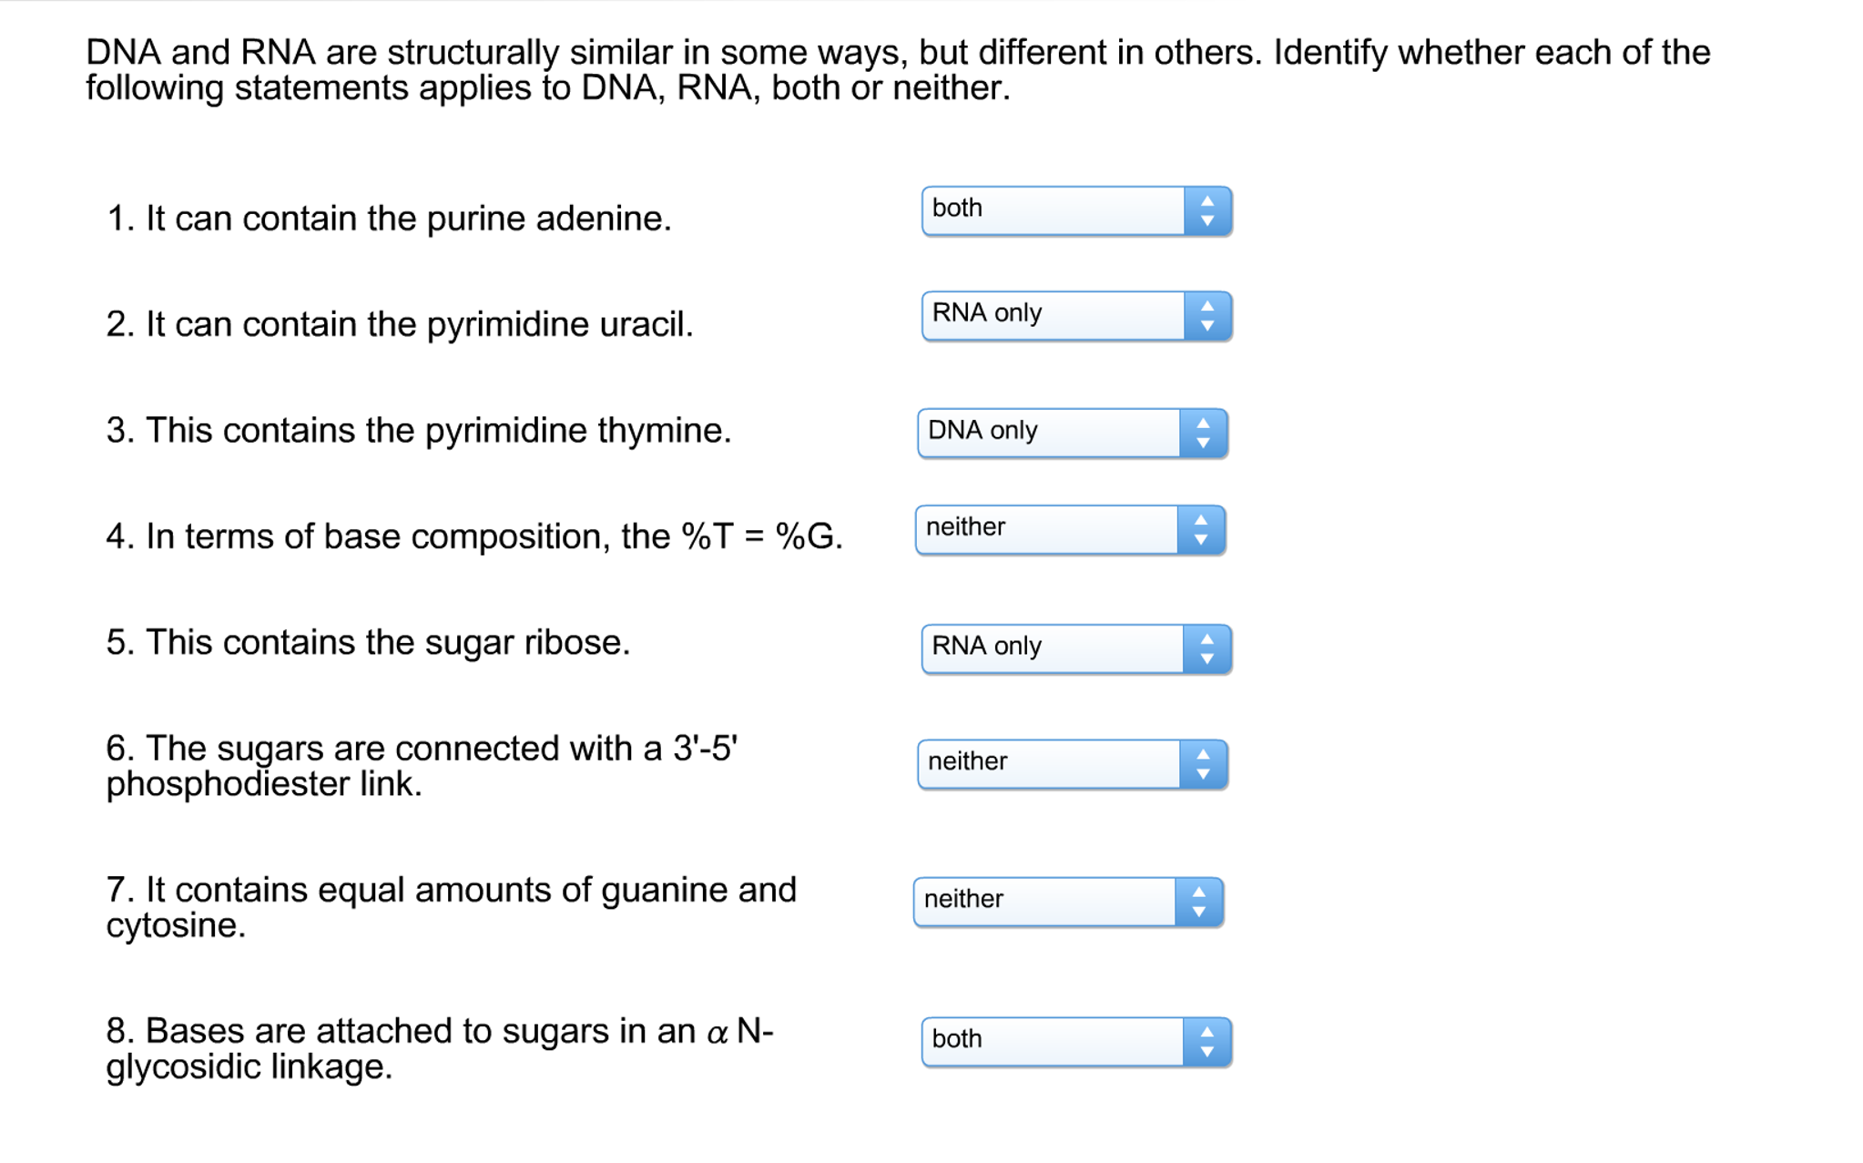Click blue arrows on statement 7's dropdown
1863x1163 pixels.
[1199, 902]
